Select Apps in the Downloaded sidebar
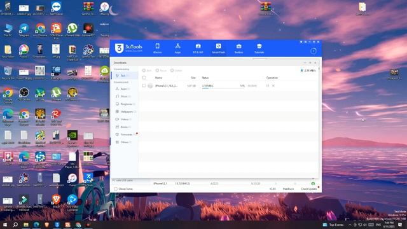Image resolution: width=407 pixels, height=229 pixels. click(125, 89)
